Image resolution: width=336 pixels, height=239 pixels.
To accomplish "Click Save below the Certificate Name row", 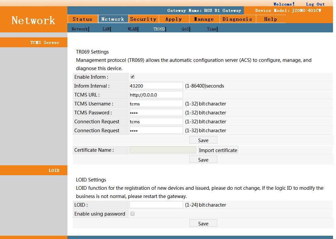I will (203, 160).
